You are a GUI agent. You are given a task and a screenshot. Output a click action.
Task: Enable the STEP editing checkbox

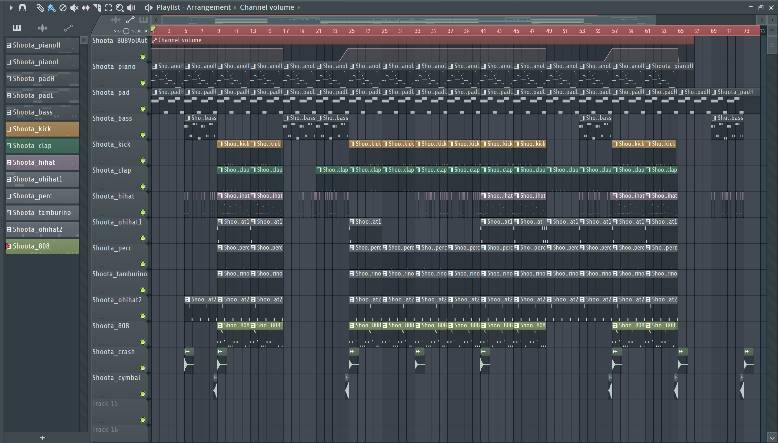tap(126, 31)
